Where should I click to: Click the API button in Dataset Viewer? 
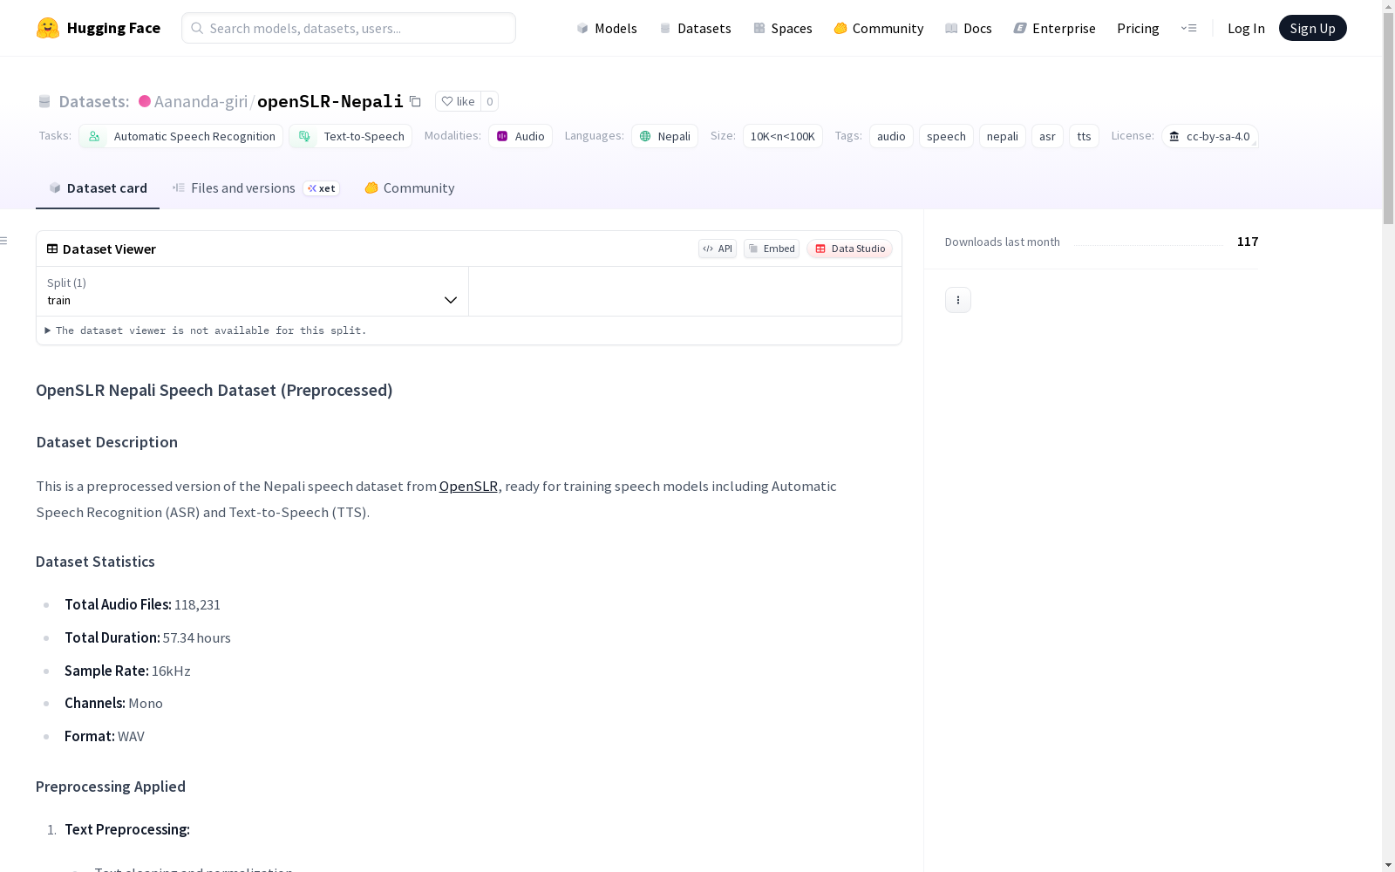718,249
